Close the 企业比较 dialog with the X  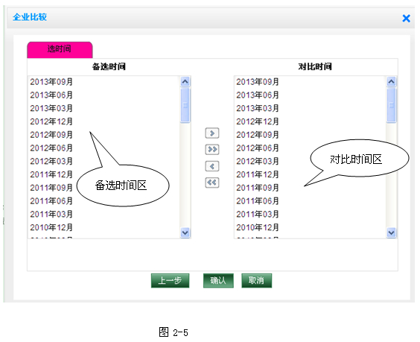pyautogui.click(x=406, y=18)
